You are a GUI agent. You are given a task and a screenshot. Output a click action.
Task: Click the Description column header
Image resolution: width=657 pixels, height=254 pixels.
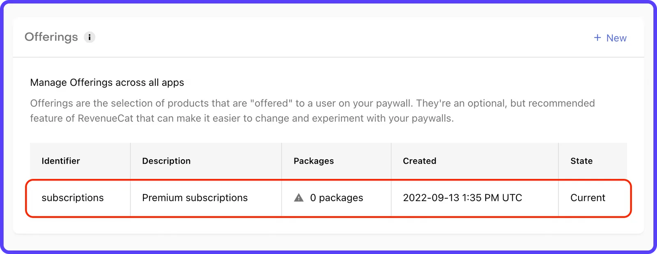[x=166, y=161]
